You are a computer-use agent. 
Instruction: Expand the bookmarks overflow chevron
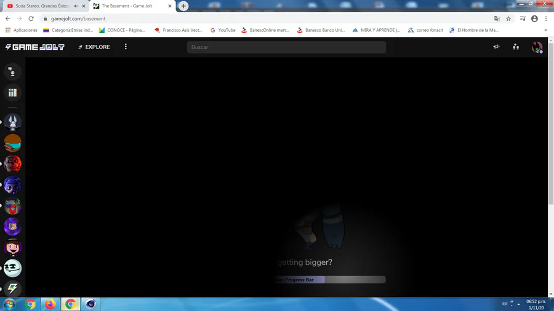pyautogui.click(x=545, y=30)
